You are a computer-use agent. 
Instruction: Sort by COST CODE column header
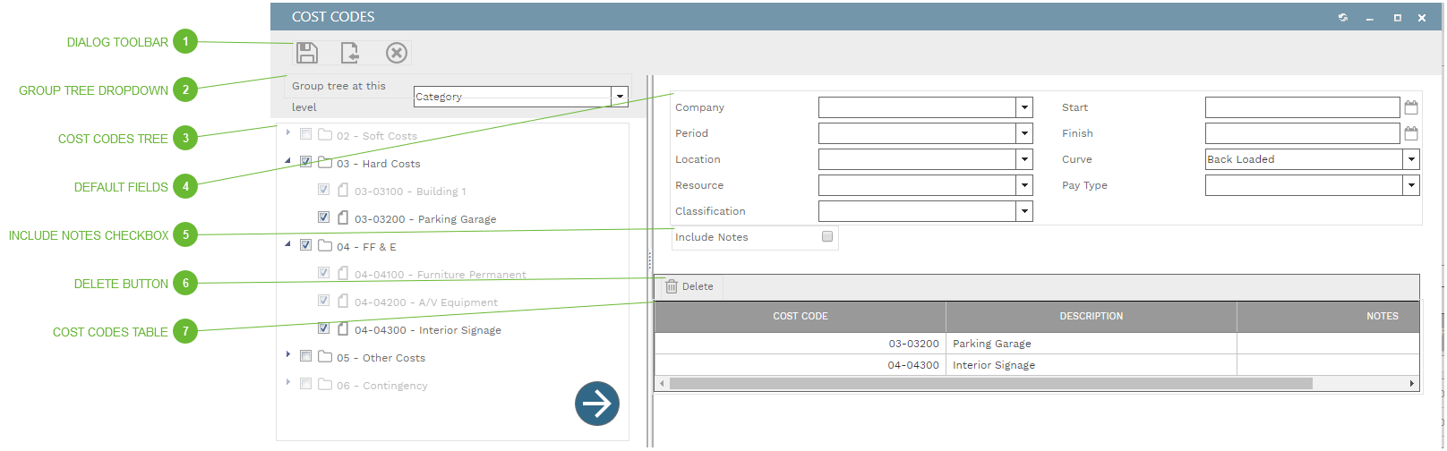[x=801, y=317]
